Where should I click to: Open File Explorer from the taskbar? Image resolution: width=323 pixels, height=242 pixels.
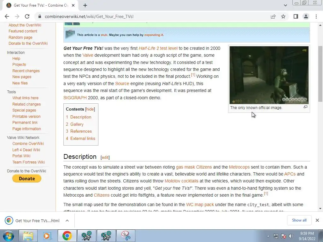coord(28,236)
